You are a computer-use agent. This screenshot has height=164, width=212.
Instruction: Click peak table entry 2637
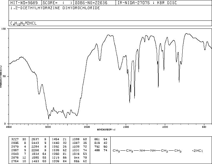35,139
